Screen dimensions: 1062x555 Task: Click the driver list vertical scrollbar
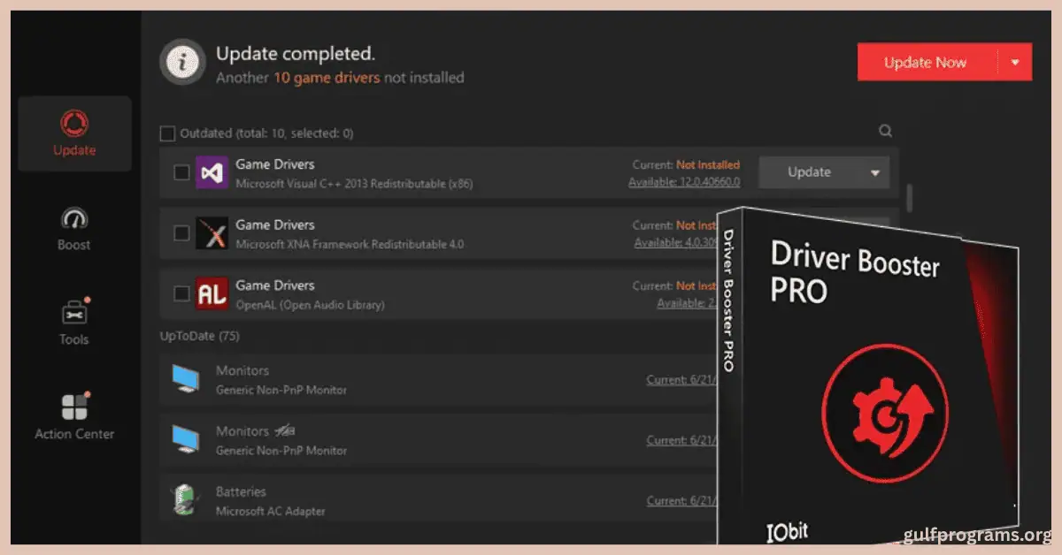909,197
